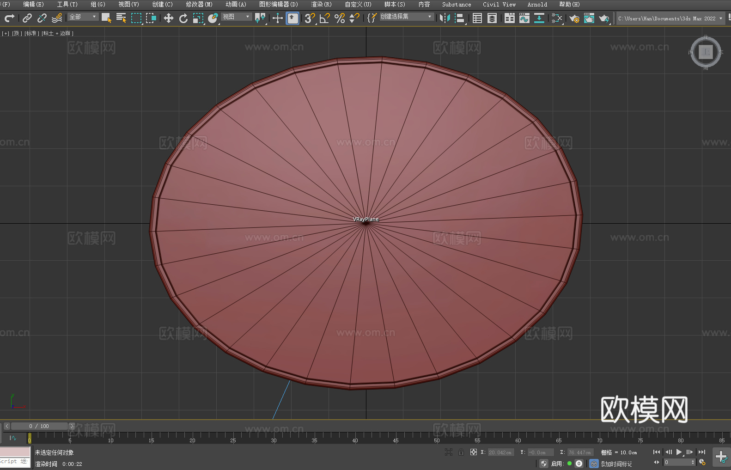Jump to the start frame
This screenshot has height=470, width=731.
[x=657, y=452]
